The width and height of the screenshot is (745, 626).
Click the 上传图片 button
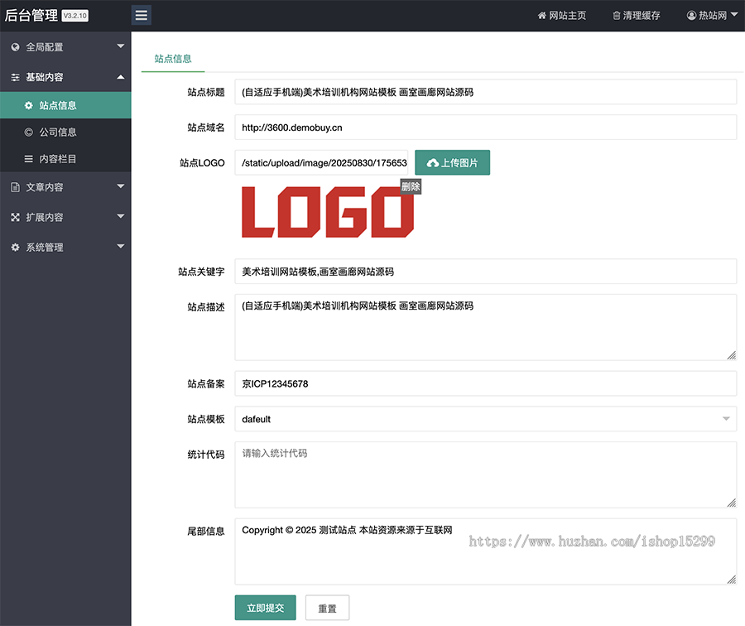[452, 162]
